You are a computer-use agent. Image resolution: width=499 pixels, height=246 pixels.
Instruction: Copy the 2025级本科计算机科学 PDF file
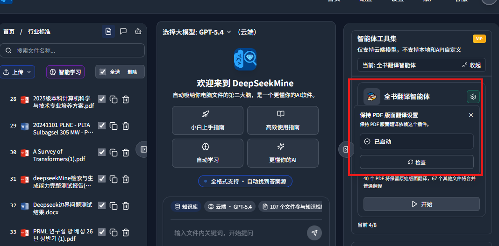tap(114, 99)
